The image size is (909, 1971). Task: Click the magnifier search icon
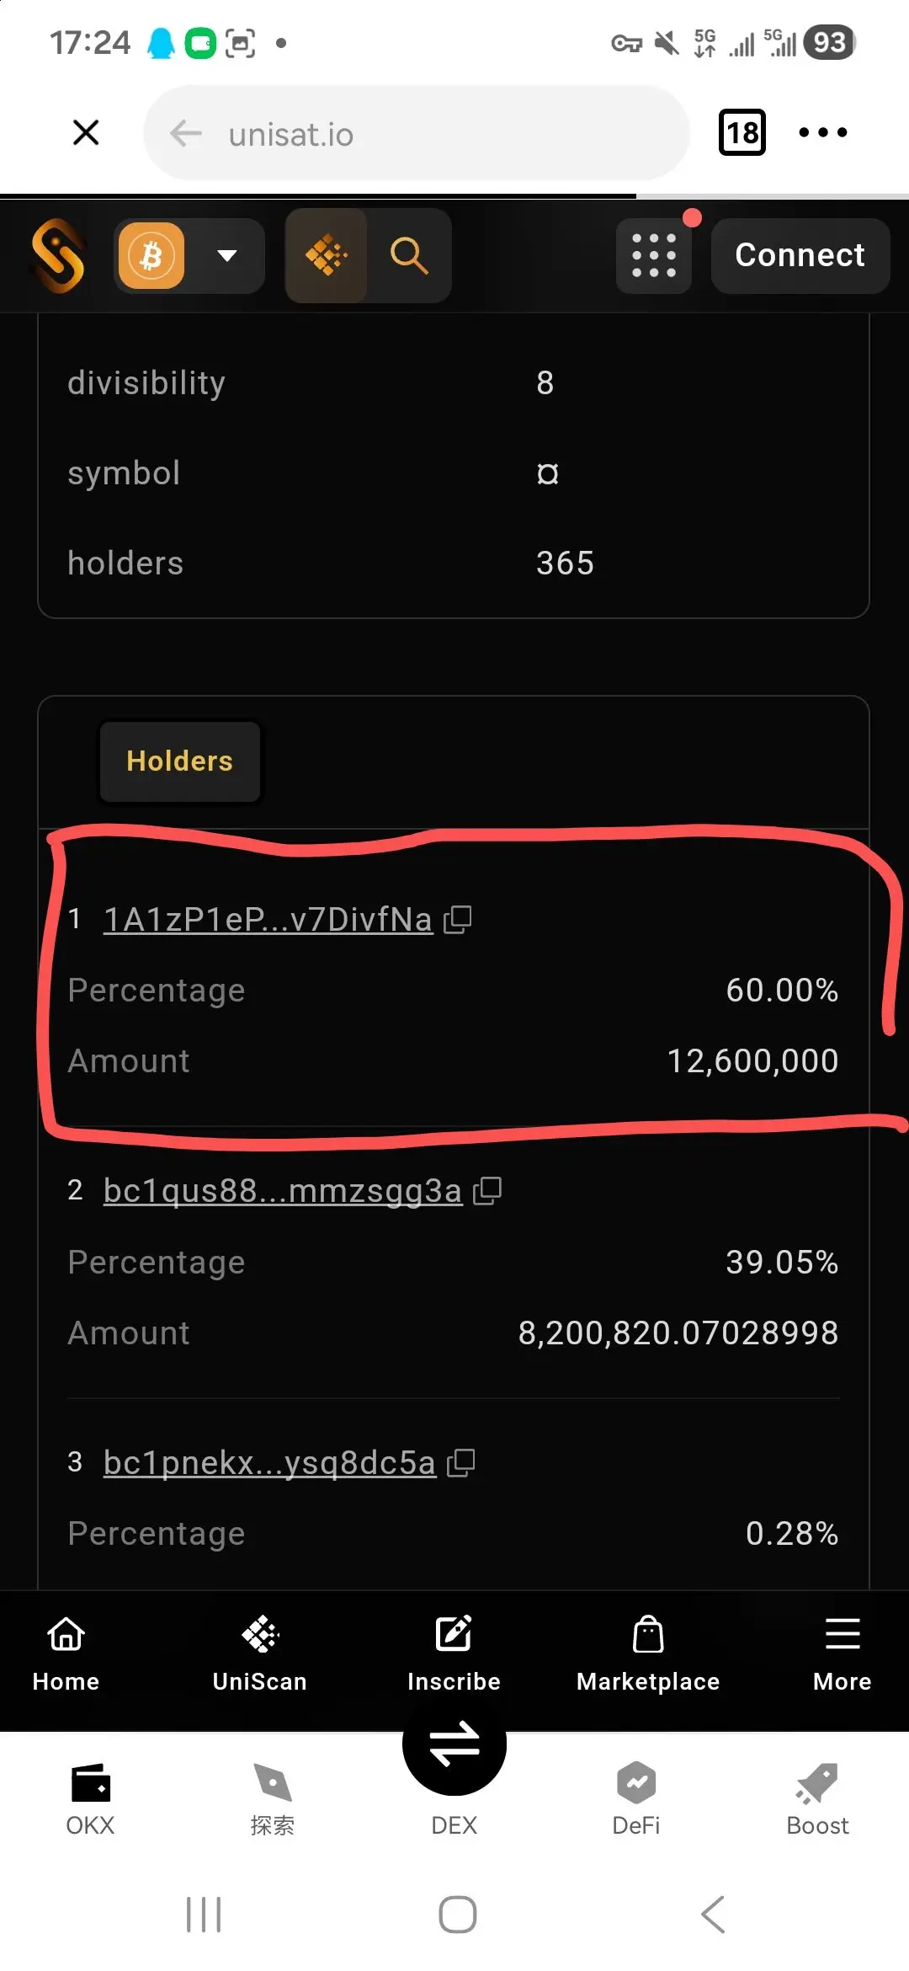click(409, 255)
